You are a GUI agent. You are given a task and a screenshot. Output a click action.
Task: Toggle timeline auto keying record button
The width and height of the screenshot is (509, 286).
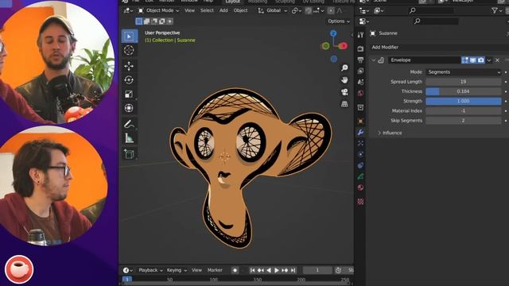tap(235, 270)
